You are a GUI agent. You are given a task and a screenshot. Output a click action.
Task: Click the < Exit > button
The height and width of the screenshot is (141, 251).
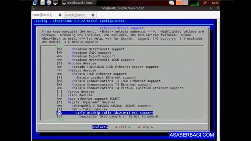point(123,127)
